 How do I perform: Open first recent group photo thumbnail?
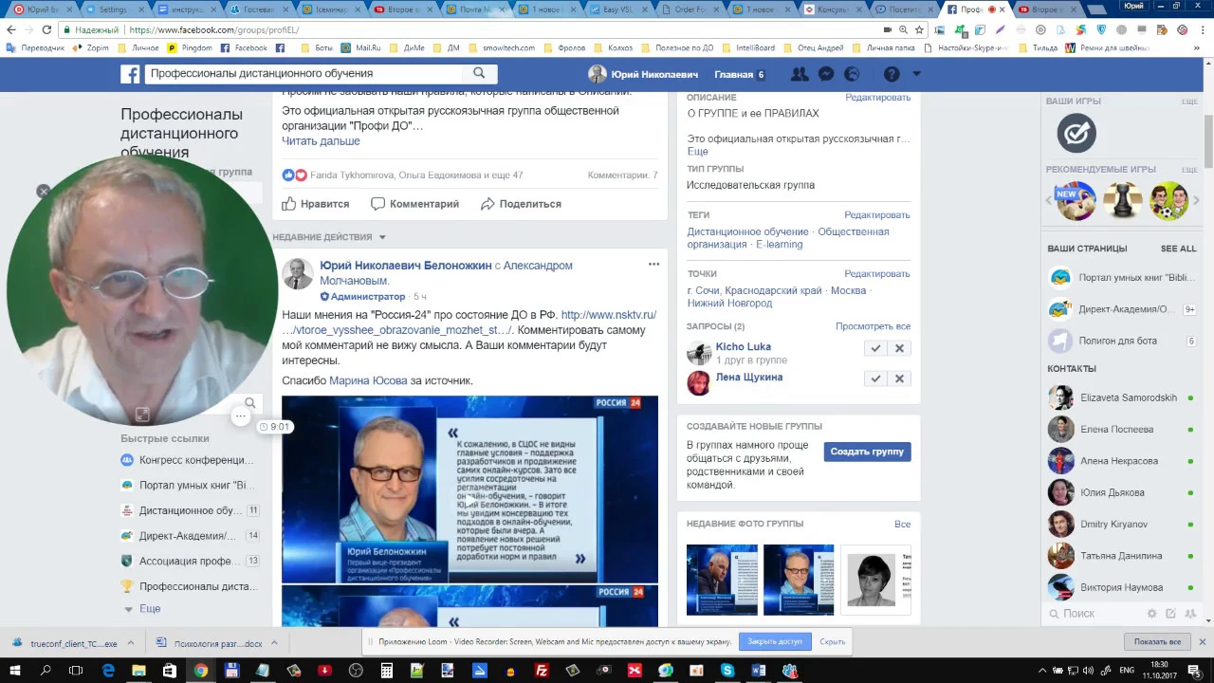pos(722,580)
